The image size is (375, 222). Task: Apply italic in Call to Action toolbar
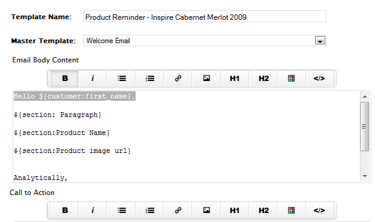pos(92,210)
